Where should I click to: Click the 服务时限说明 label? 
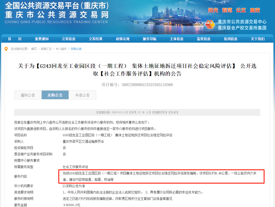pyautogui.click(x=24, y=199)
